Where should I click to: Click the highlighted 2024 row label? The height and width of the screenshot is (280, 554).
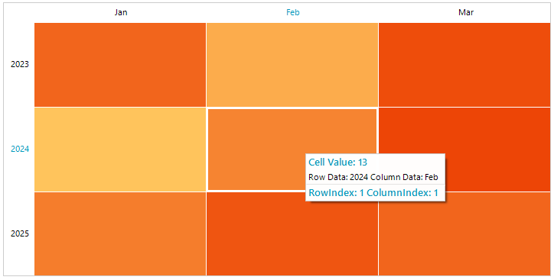pyautogui.click(x=19, y=149)
